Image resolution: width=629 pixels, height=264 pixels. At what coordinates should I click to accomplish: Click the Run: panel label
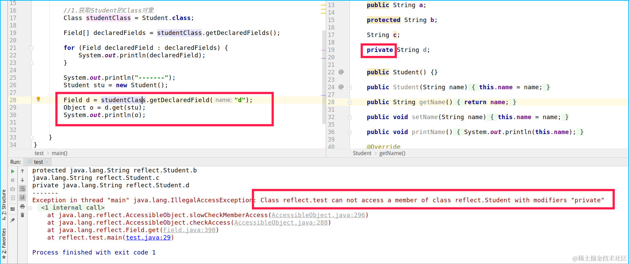[16, 162]
